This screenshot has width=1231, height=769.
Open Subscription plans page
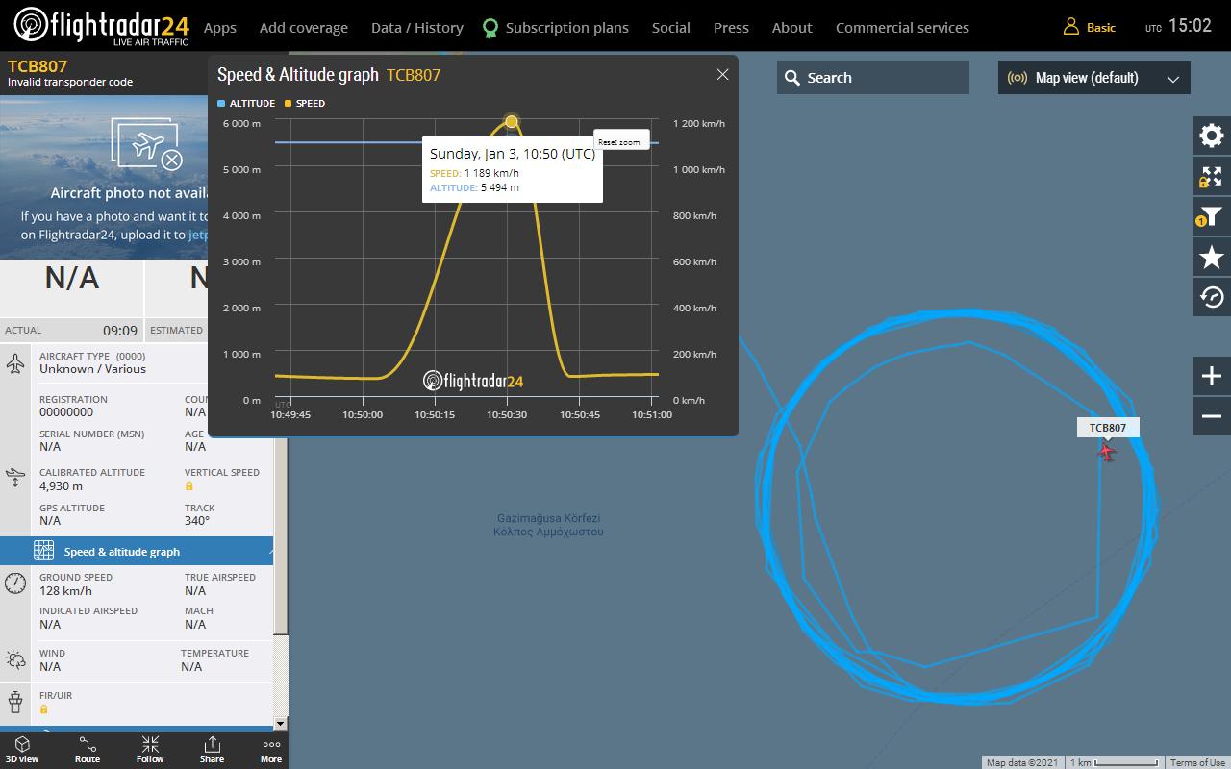[567, 28]
